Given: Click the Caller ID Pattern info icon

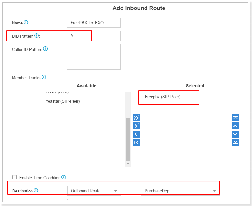Looking at the screenshot, I should [x=45, y=49].
